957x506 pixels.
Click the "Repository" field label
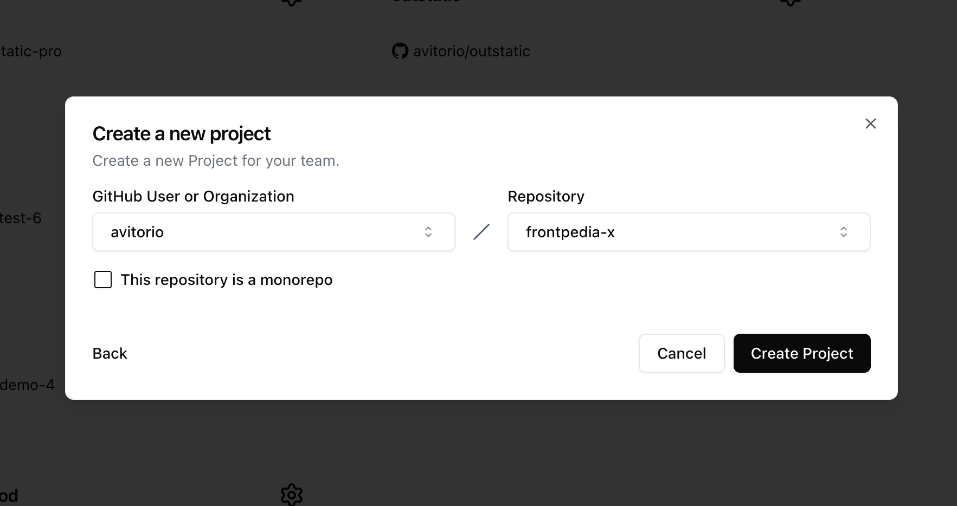(545, 197)
